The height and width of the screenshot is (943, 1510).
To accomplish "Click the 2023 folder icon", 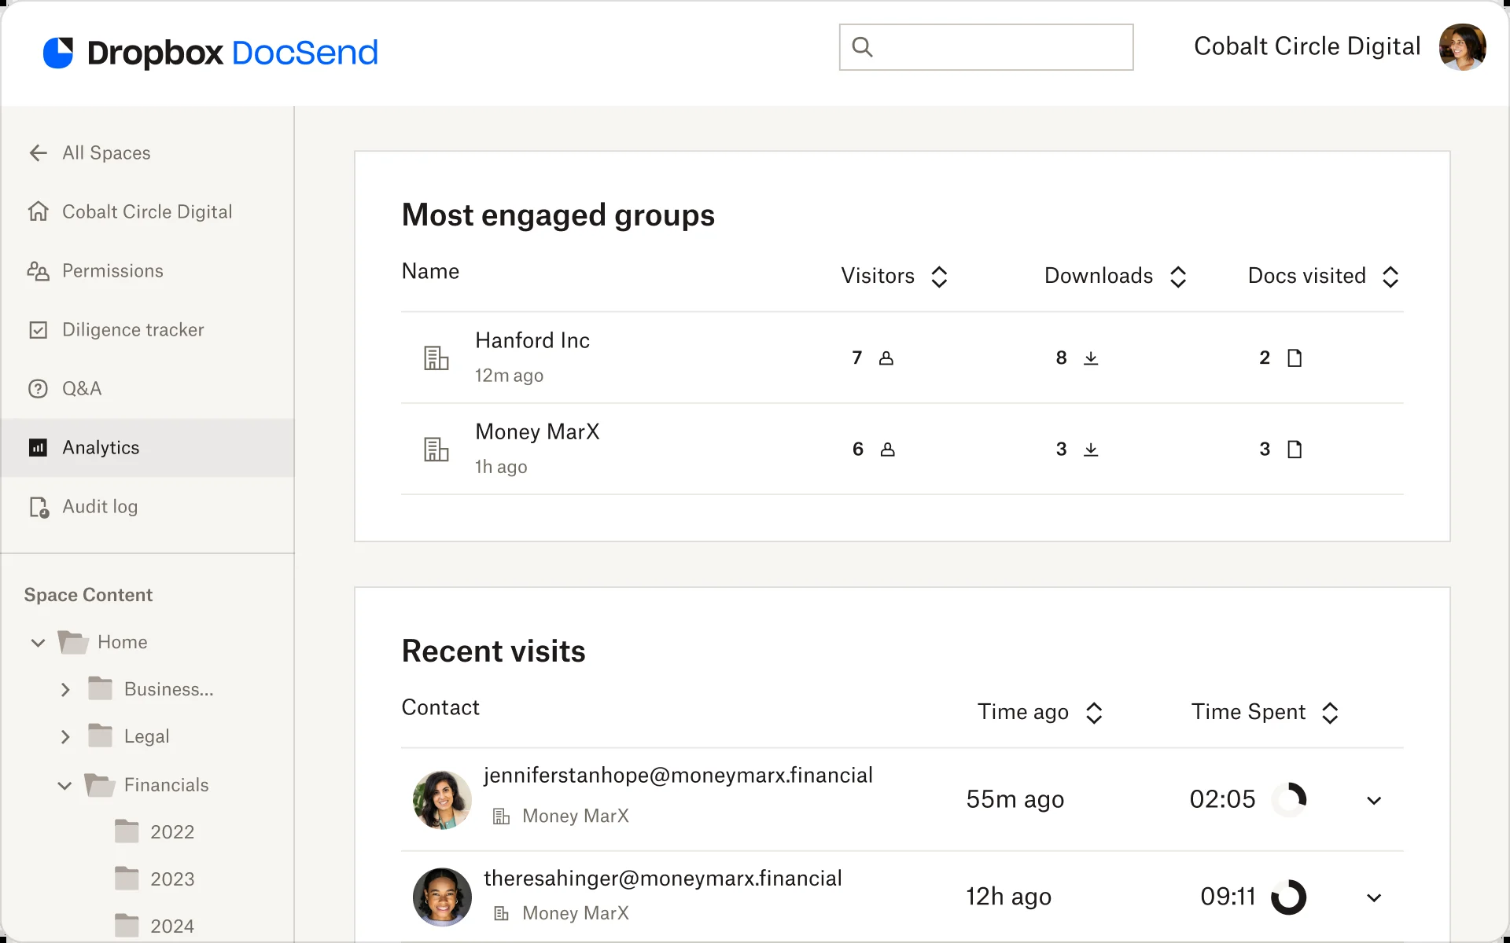I will point(127,878).
